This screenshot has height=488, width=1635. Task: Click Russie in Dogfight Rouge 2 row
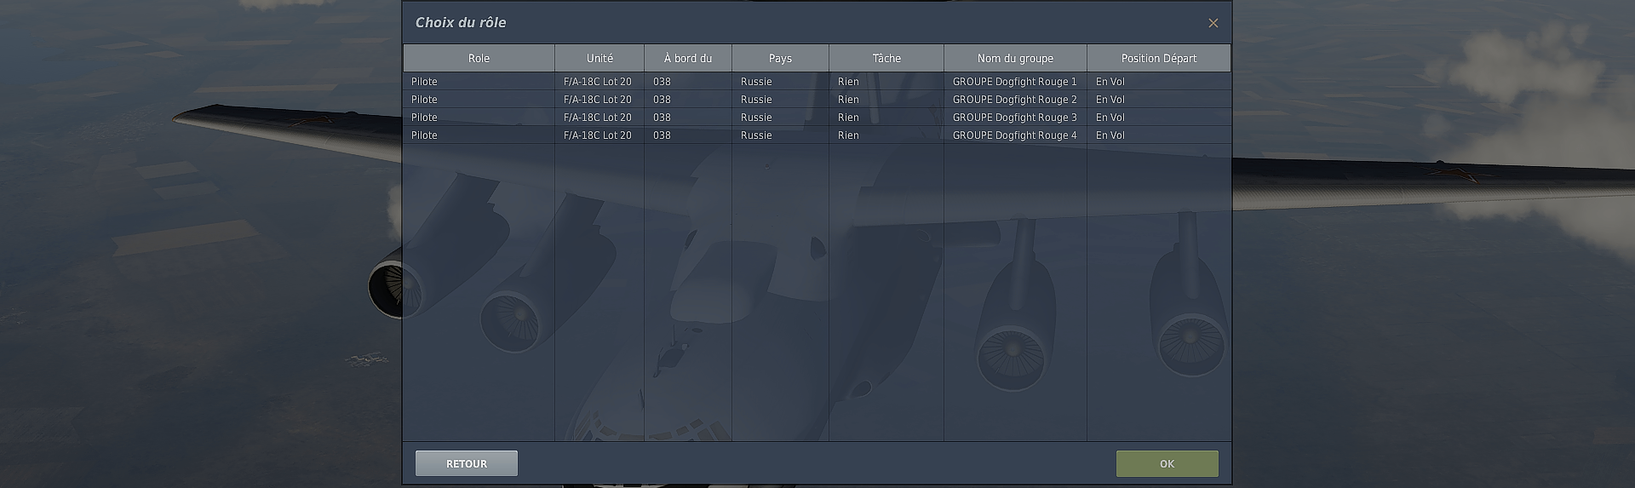756,100
